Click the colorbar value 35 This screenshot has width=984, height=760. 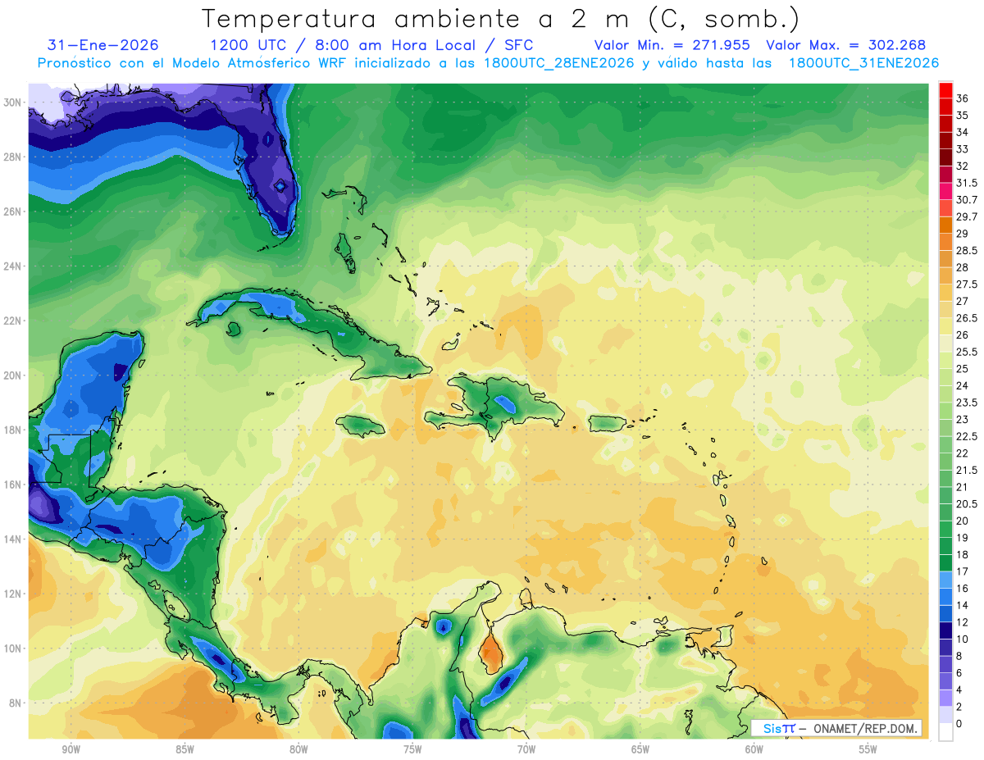point(963,116)
